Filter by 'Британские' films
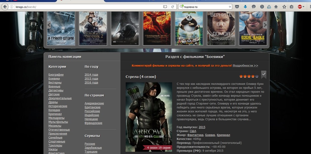 [x=92, y=107]
